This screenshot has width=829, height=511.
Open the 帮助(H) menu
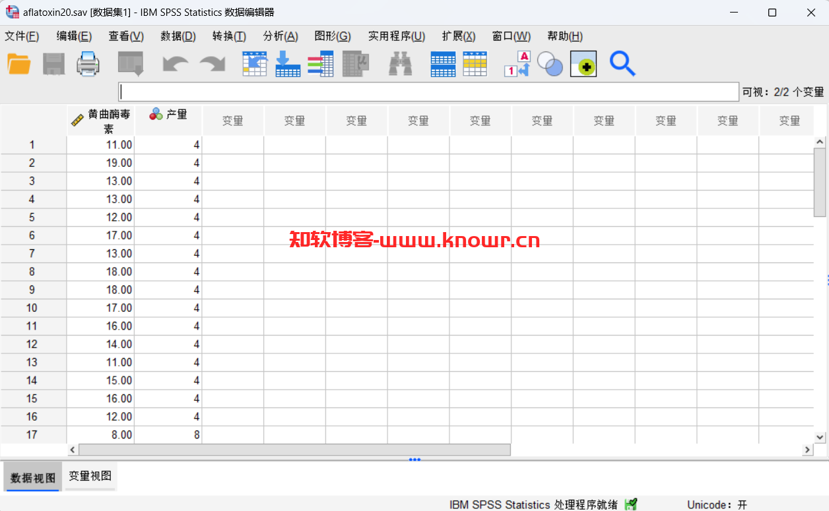565,36
